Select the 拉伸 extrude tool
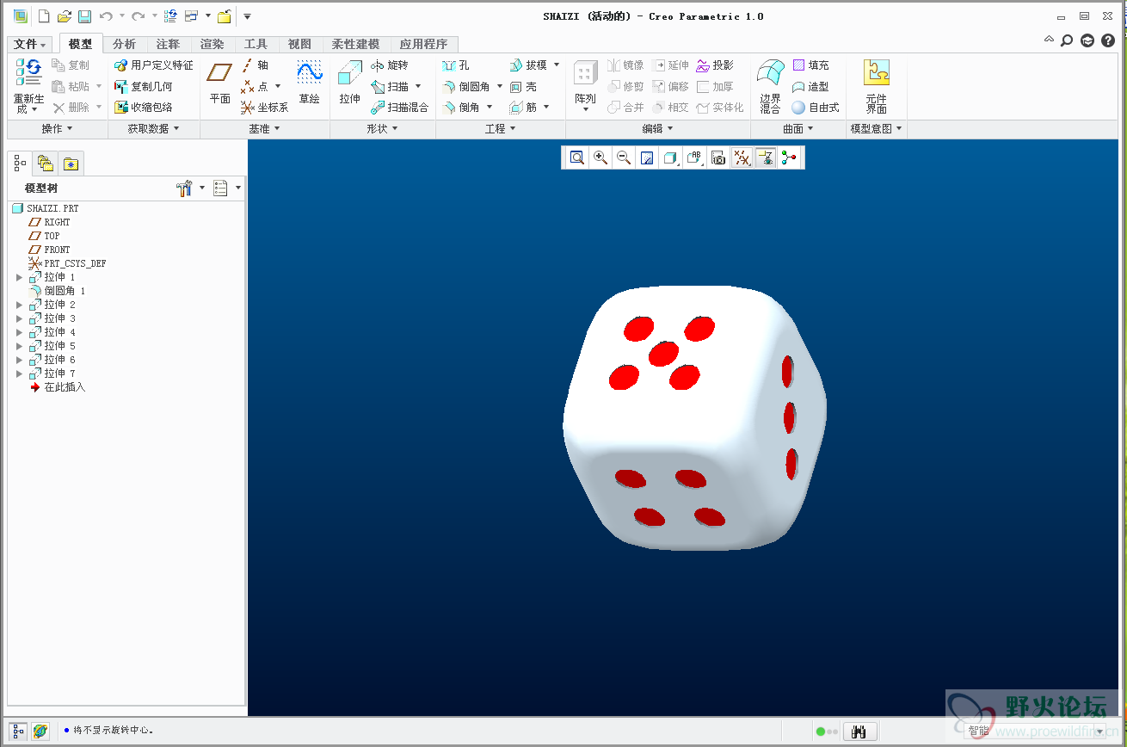The width and height of the screenshot is (1127, 747). pos(349,83)
